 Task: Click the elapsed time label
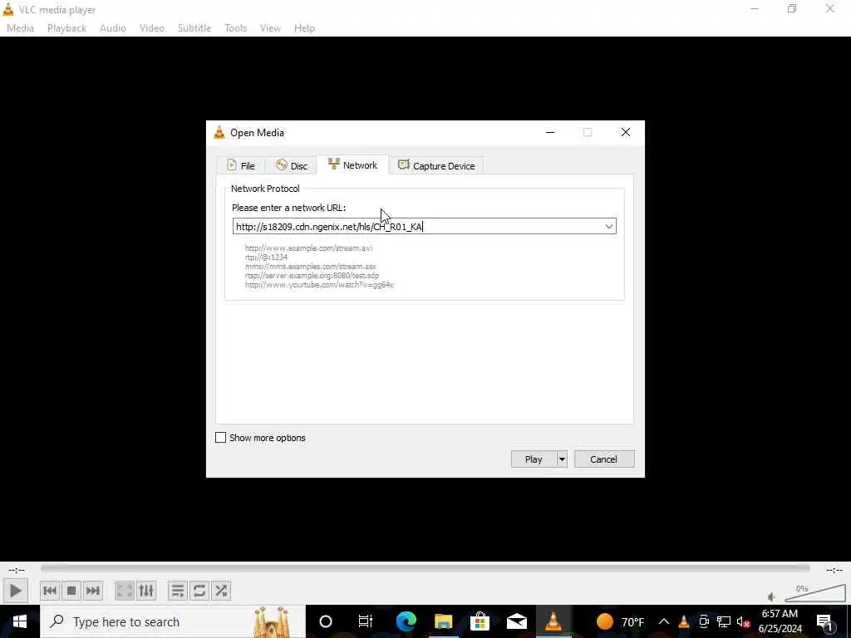pos(17,569)
